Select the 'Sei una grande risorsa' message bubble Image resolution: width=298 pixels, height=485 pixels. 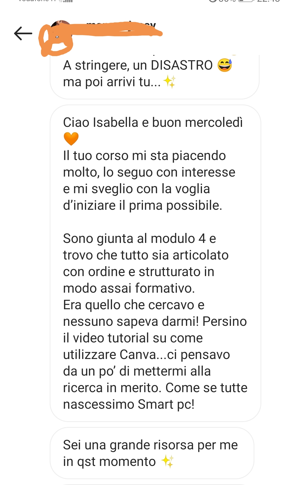pyautogui.click(x=152, y=453)
